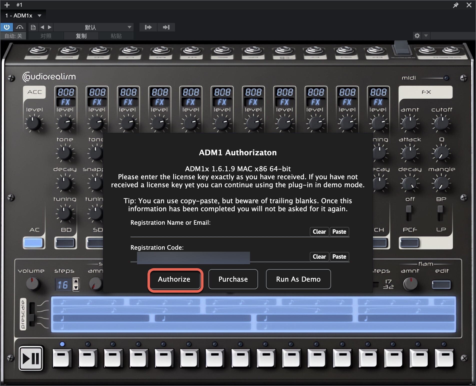Clear the Registration Name field
Screen dimensions: 476x386
click(319, 232)
